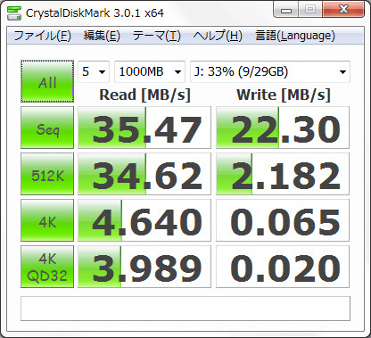Open the 編集(E) menu
The width and height of the screenshot is (371, 338).
102,36
